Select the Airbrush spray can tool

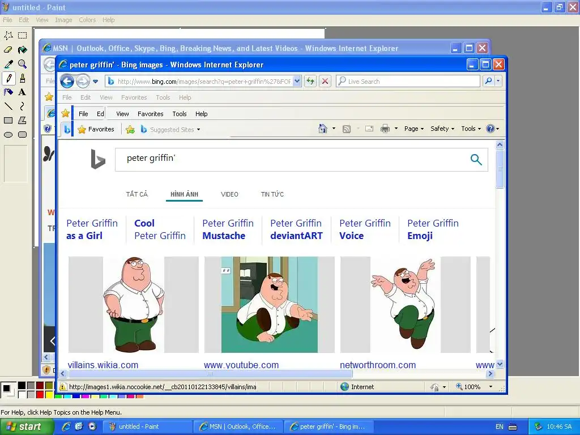(8, 92)
